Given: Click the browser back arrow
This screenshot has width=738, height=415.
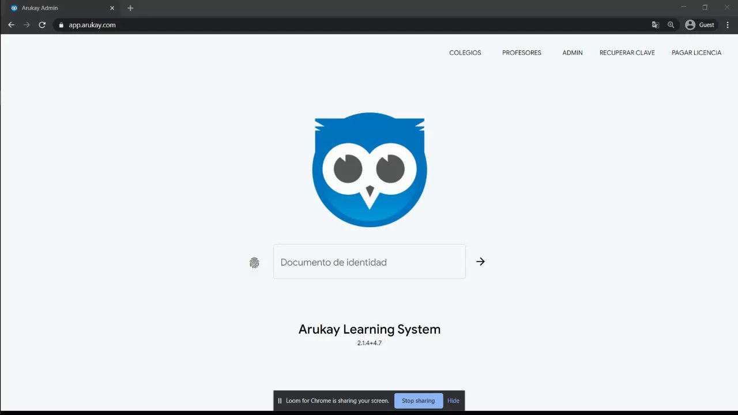Looking at the screenshot, I should (x=11, y=25).
